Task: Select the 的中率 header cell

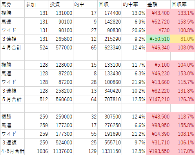Action: click(134, 5)
